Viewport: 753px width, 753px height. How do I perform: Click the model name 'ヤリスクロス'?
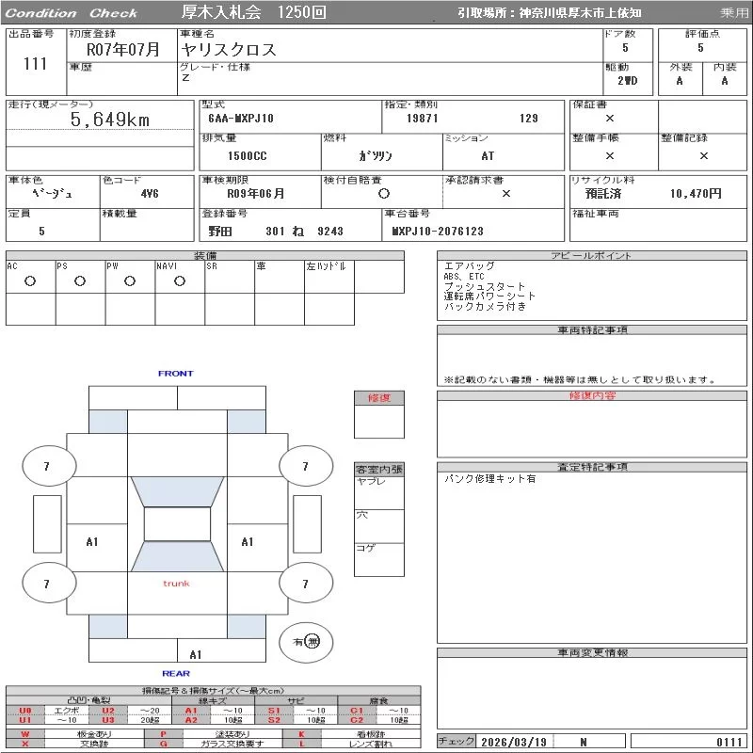(229, 50)
